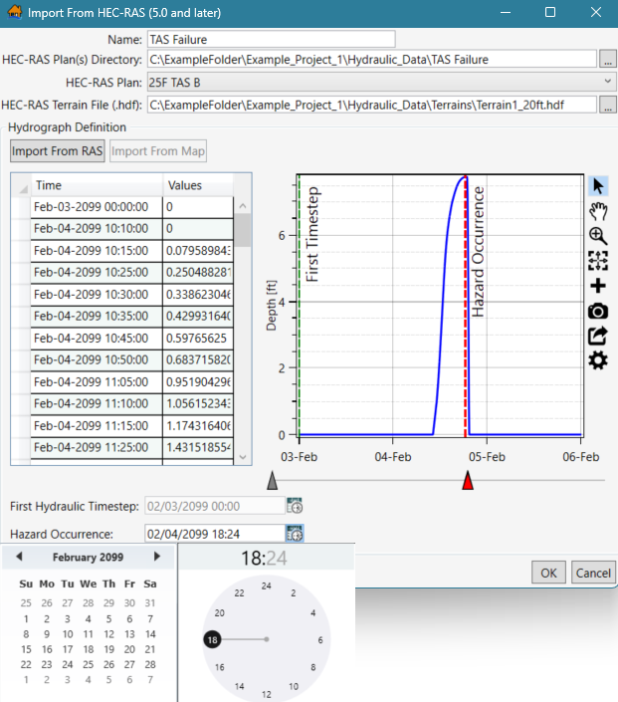The width and height of the screenshot is (618, 702).
Task: Pick February 11 in the calendar
Action: coord(89,634)
